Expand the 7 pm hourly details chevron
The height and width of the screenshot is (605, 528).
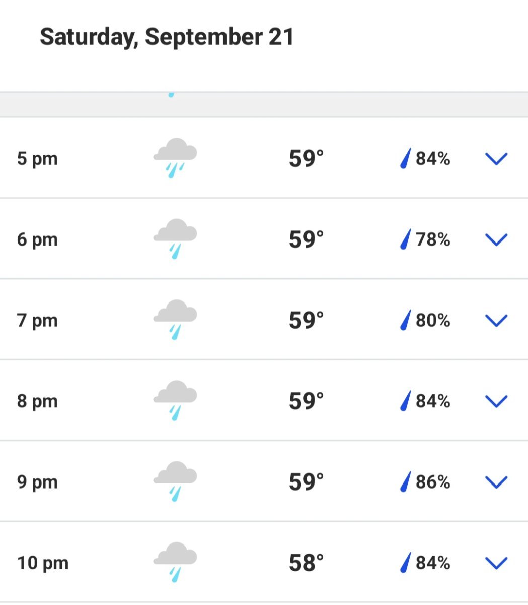tap(496, 320)
